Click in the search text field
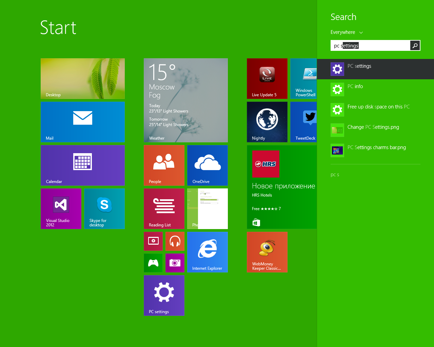434x347 pixels. (370, 45)
